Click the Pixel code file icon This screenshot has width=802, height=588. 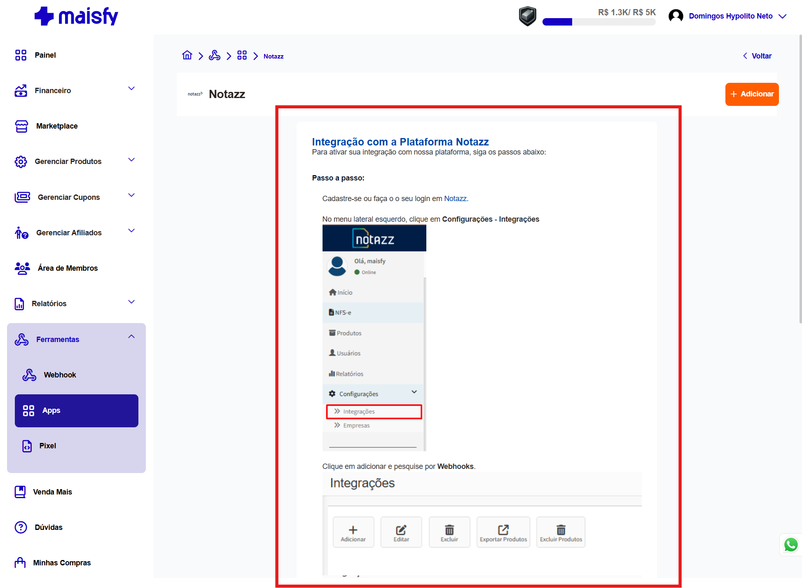coord(27,446)
